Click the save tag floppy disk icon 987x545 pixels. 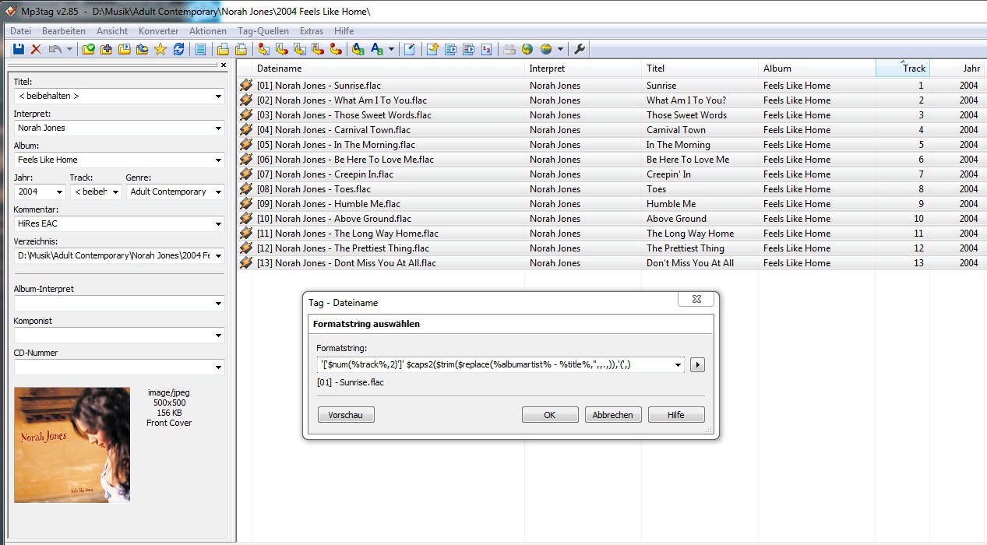pyautogui.click(x=19, y=49)
